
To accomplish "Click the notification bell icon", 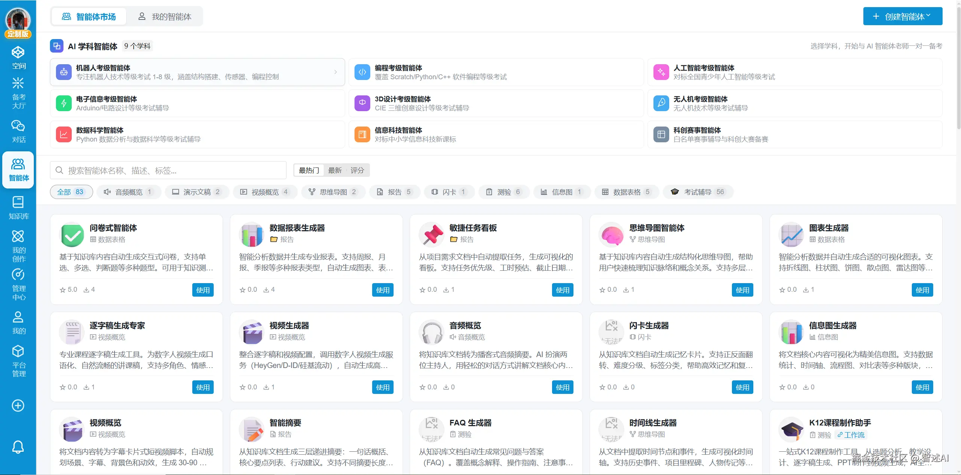I will coord(18,447).
